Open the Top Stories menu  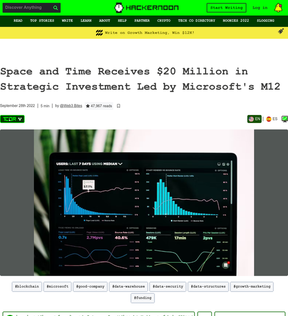coord(42,21)
